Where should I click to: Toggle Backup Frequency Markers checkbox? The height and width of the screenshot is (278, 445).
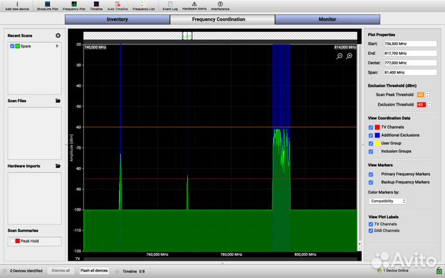371,182
